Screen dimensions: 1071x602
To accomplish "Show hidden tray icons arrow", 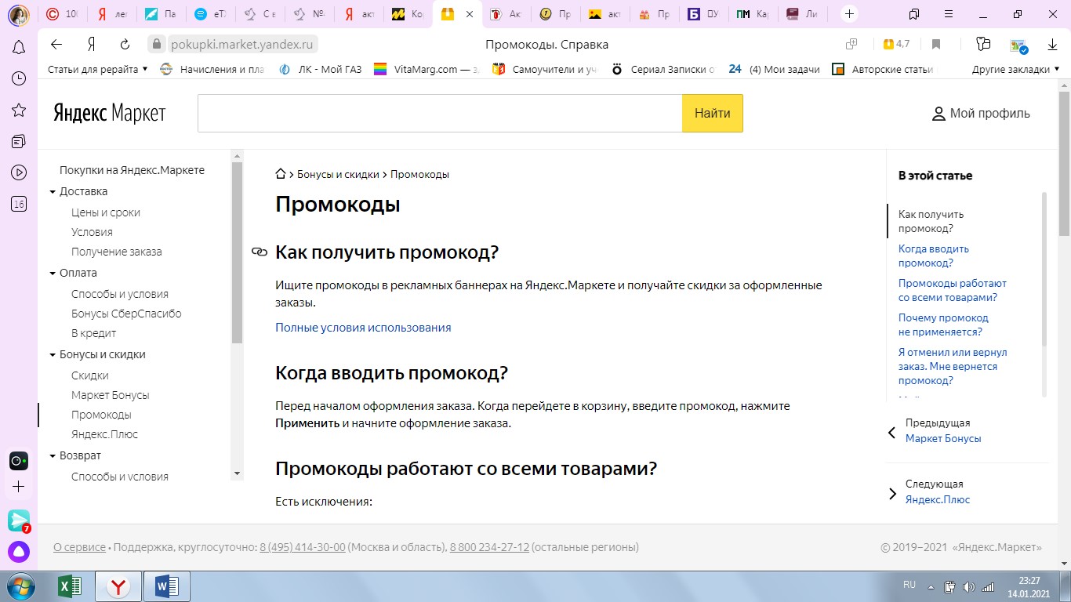I will [x=931, y=586].
